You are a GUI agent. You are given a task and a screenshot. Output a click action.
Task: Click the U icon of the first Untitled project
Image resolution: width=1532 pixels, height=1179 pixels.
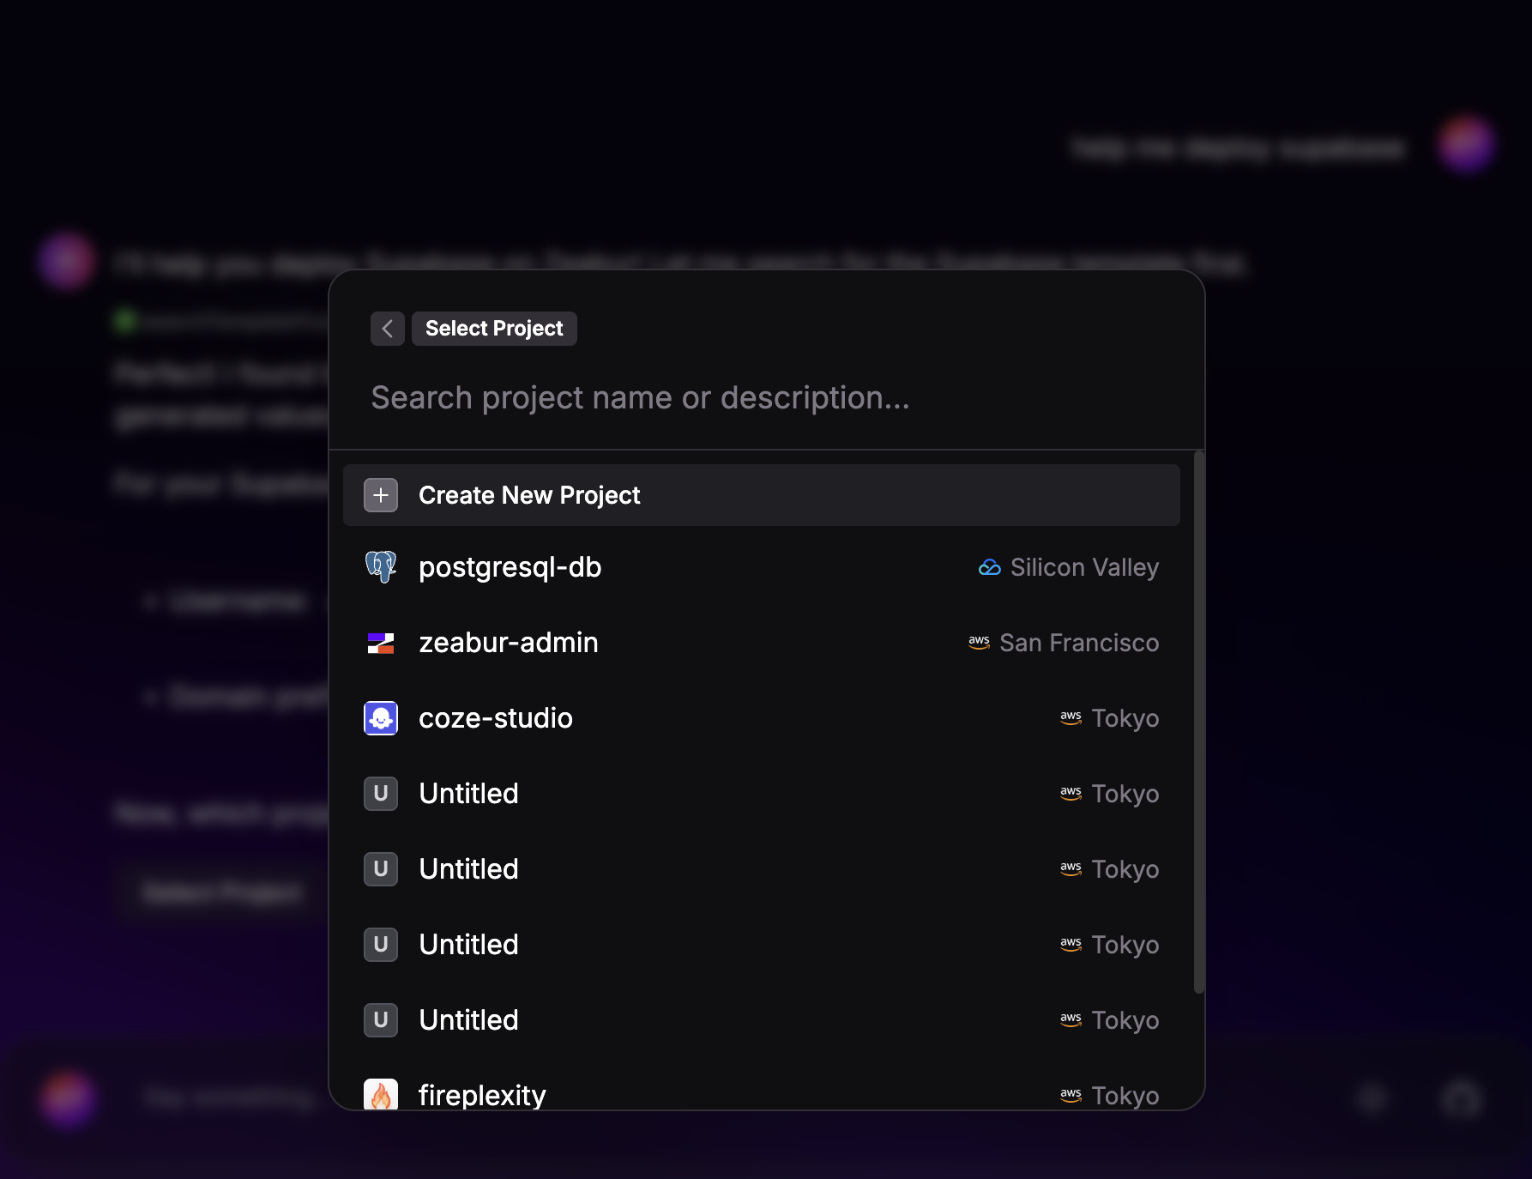381,794
